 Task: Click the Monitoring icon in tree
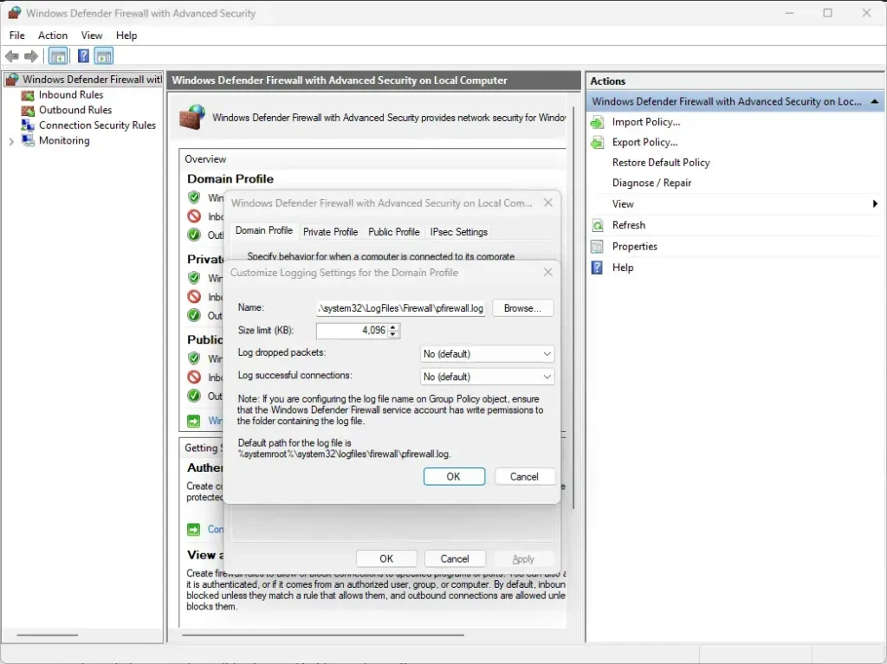(27, 140)
